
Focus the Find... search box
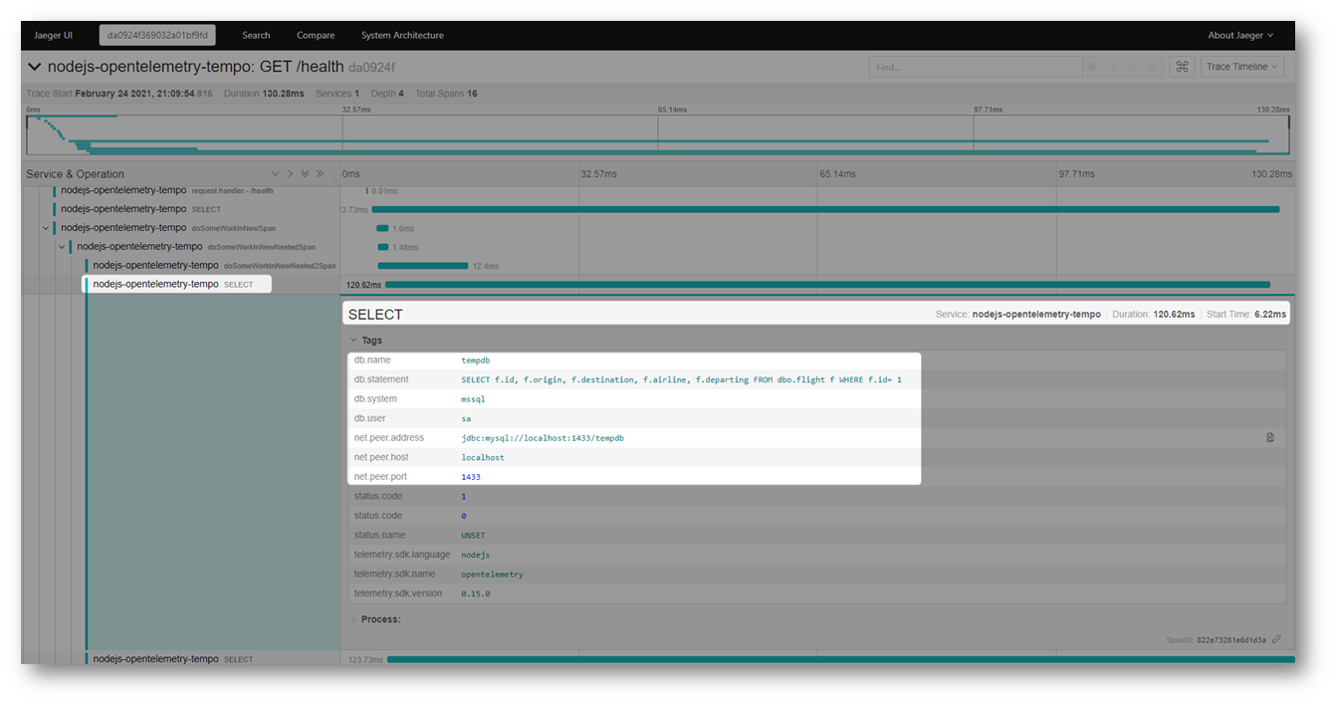click(975, 67)
